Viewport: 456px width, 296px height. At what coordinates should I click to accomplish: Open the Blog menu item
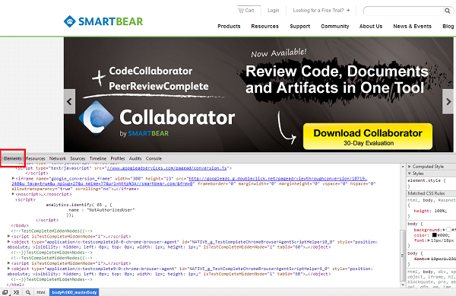[448, 26]
